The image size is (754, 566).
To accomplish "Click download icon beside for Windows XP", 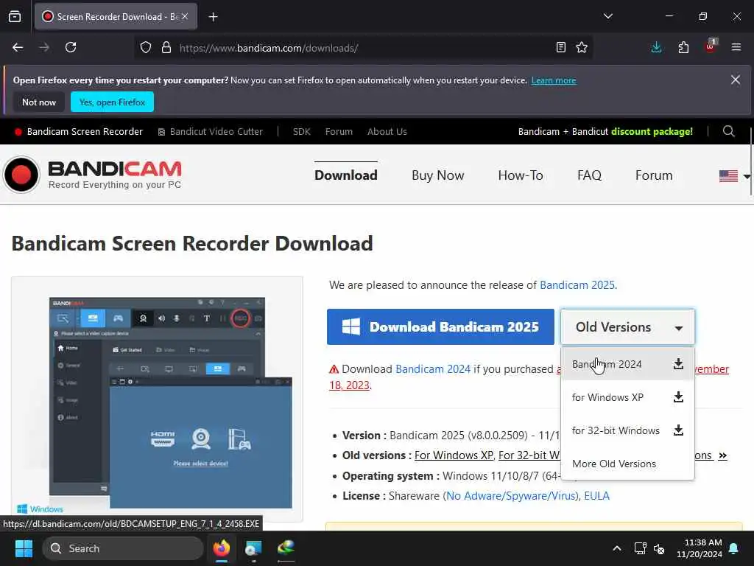I will click(x=678, y=397).
